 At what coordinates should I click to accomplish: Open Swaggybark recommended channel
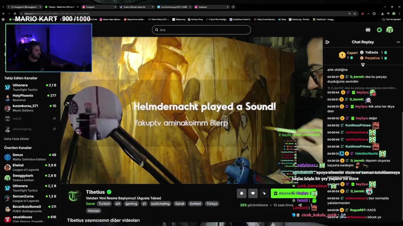(x=30, y=178)
